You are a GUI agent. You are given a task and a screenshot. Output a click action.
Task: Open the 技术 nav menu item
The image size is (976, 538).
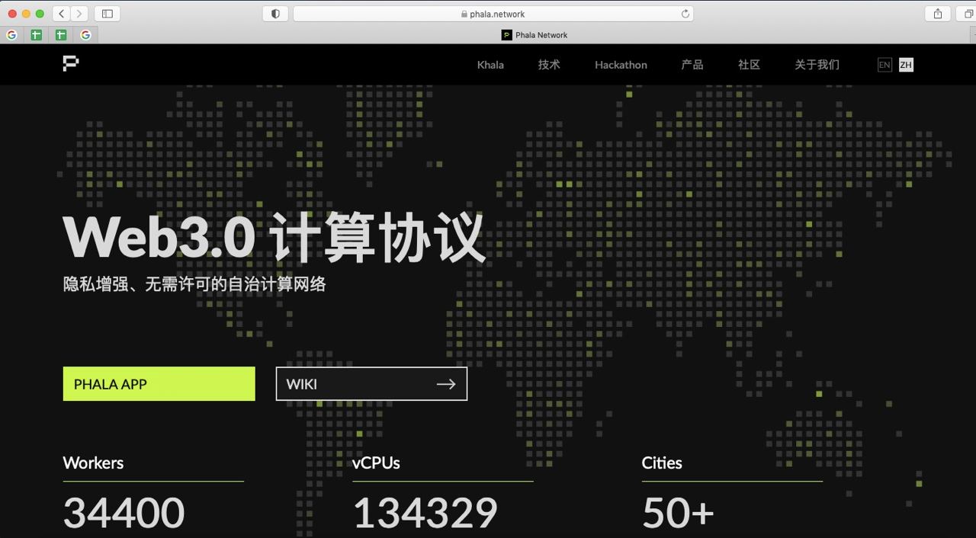pos(549,65)
